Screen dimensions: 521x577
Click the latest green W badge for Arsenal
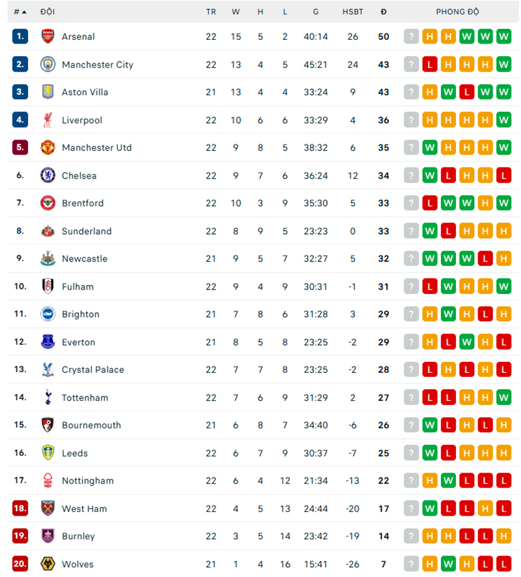coord(503,37)
